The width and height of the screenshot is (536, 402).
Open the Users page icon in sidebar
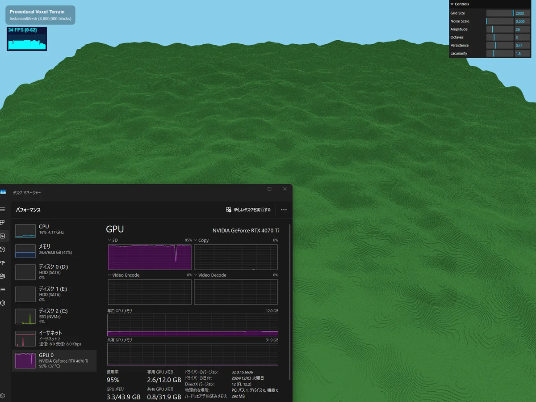point(2,276)
